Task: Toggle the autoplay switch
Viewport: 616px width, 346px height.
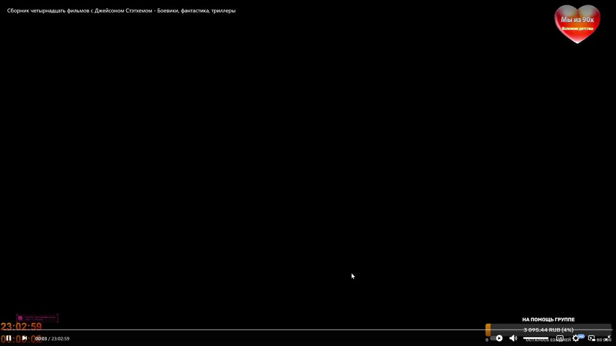Action: pos(496,338)
